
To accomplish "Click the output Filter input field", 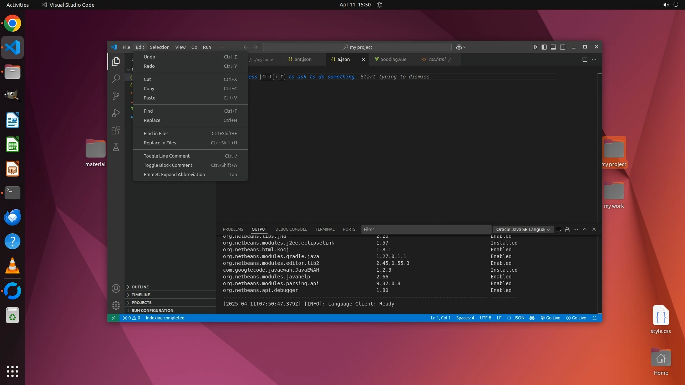I will pos(426,230).
